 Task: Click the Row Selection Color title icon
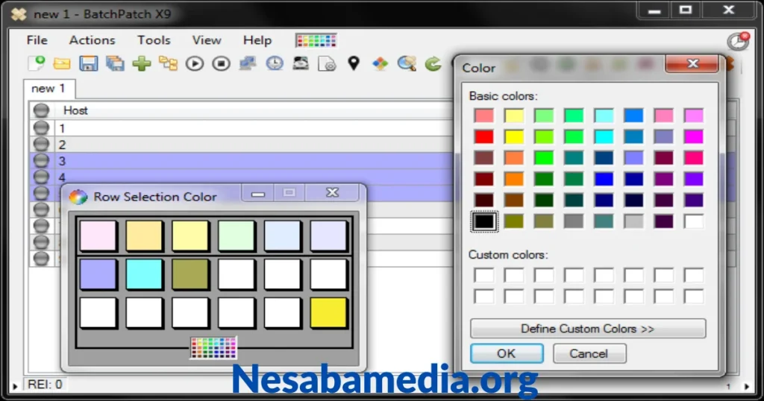click(x=78, y=197)
